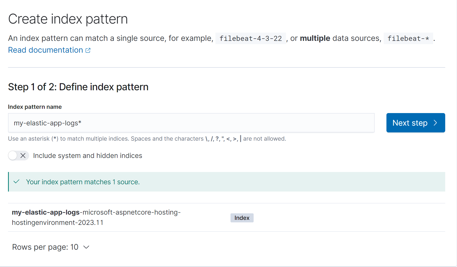Click the filebeat-* example code

[x=408, y=38]
